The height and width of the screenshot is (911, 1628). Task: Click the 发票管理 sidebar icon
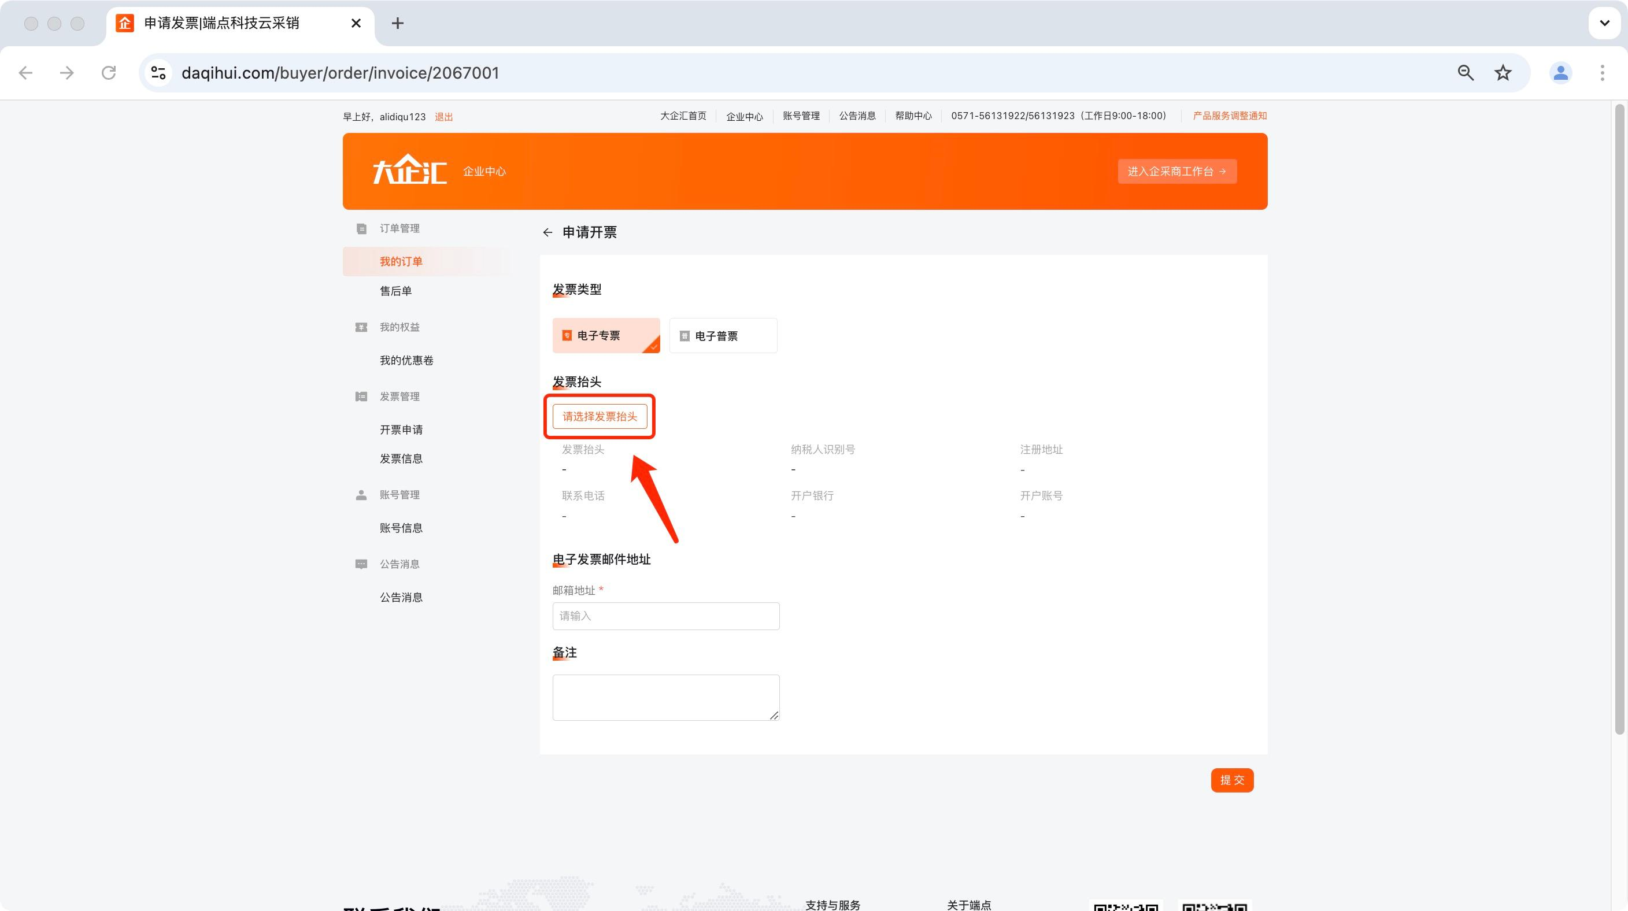point(361,397)
